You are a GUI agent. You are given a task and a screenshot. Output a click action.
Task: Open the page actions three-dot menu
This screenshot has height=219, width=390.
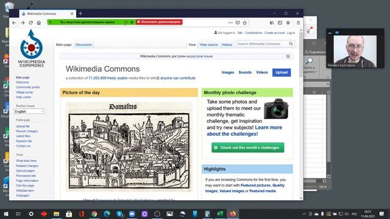pyautogui.click(x=230, y=23)
